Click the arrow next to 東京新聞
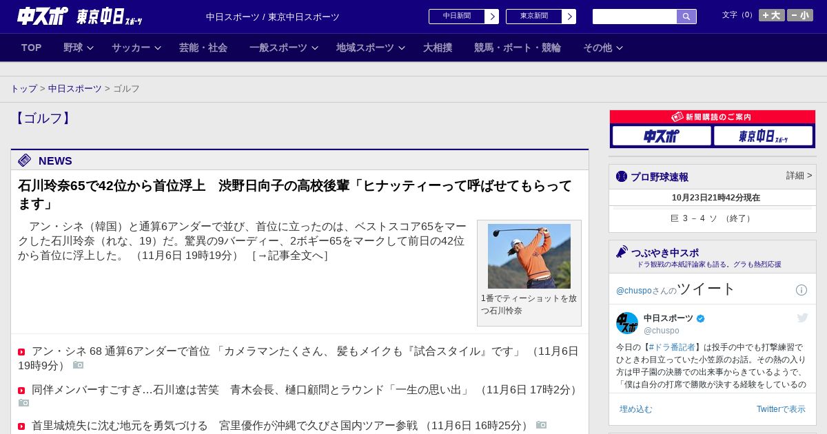The image size is (827, 434). (569, 17)
